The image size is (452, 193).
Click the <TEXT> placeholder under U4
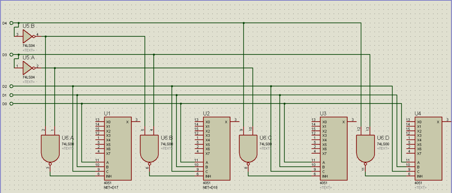tap(420, 187)
